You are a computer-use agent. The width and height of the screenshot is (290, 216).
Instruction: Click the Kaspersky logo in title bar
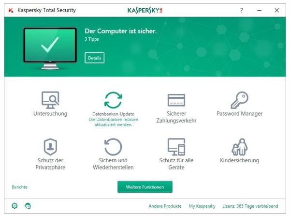[x=145, y=10]
